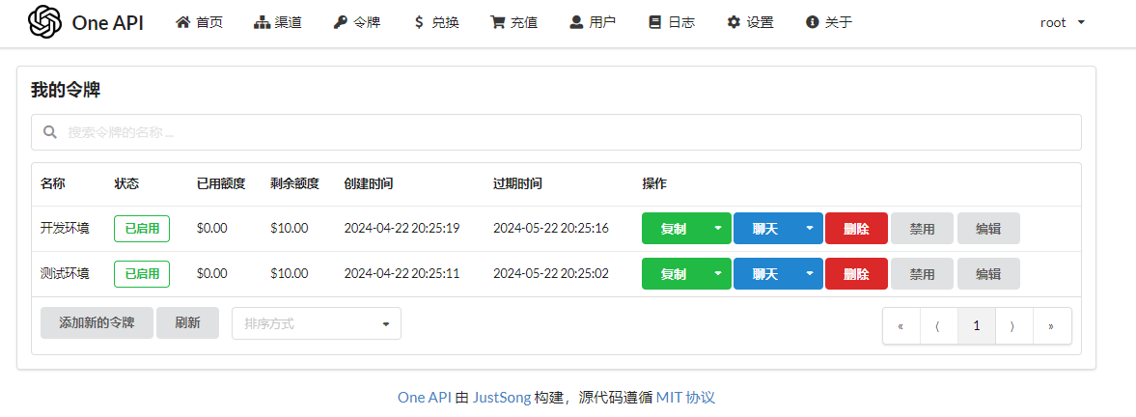Image resolution: width=1136 pixels, height=417 pixels.
Task: Click the dollar icon beside 兑换
Action: pyautogui.click(x=419, y=22)
